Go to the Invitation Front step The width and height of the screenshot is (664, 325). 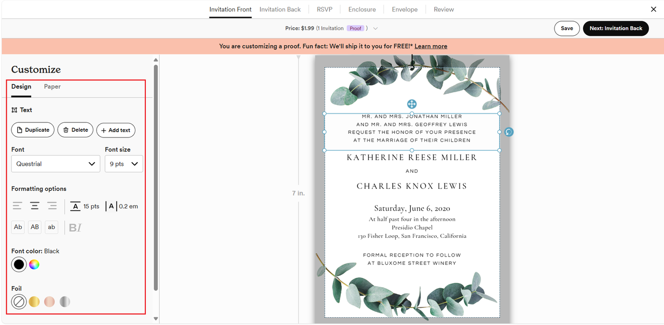pyautogui.click(x=230, y=9)
